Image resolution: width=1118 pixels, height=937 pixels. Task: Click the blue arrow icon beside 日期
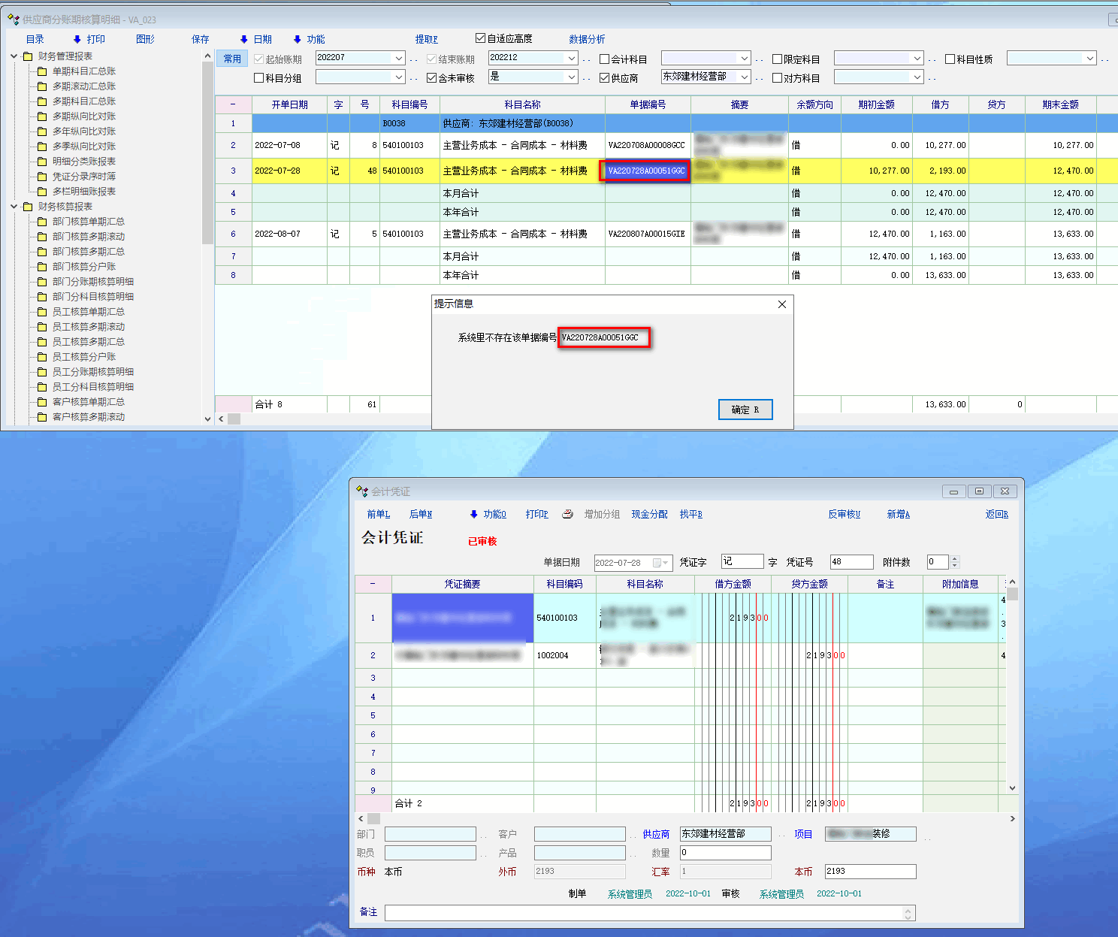pos(244,39)
